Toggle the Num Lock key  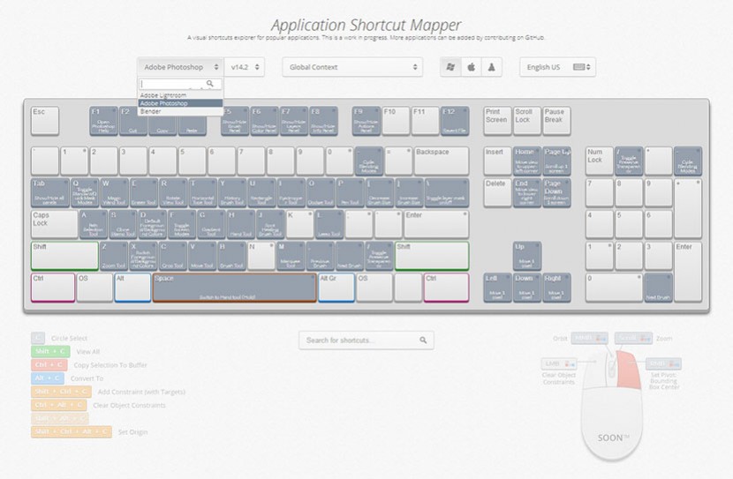(x=600, y=161)
